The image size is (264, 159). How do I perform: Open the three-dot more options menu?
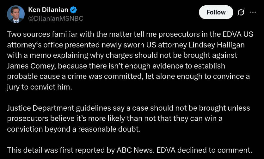coord(253,12)
